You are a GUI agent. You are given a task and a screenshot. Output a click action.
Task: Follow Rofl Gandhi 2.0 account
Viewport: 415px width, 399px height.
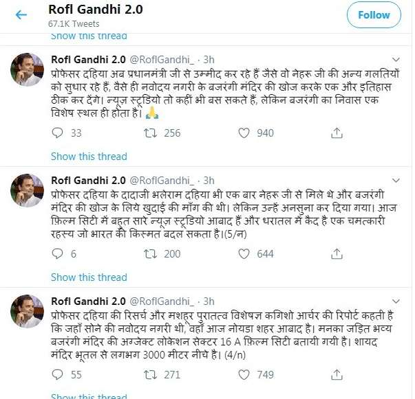pyautogui.click(x=374, y=15)
